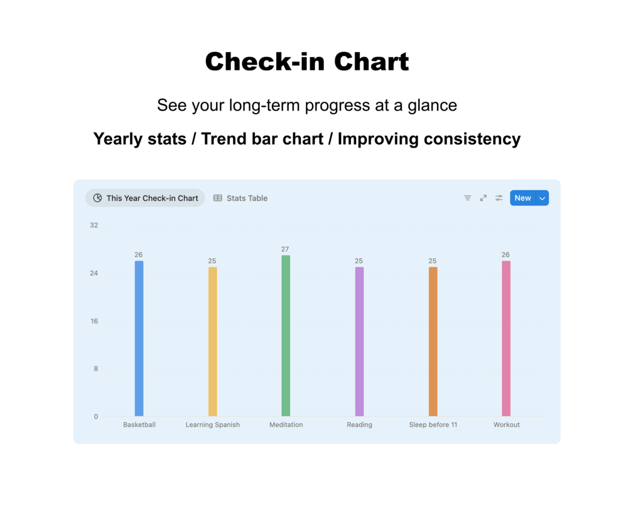631x505 pixels.
Task: Click the Meditation axis label
Action: coord(286,425)
